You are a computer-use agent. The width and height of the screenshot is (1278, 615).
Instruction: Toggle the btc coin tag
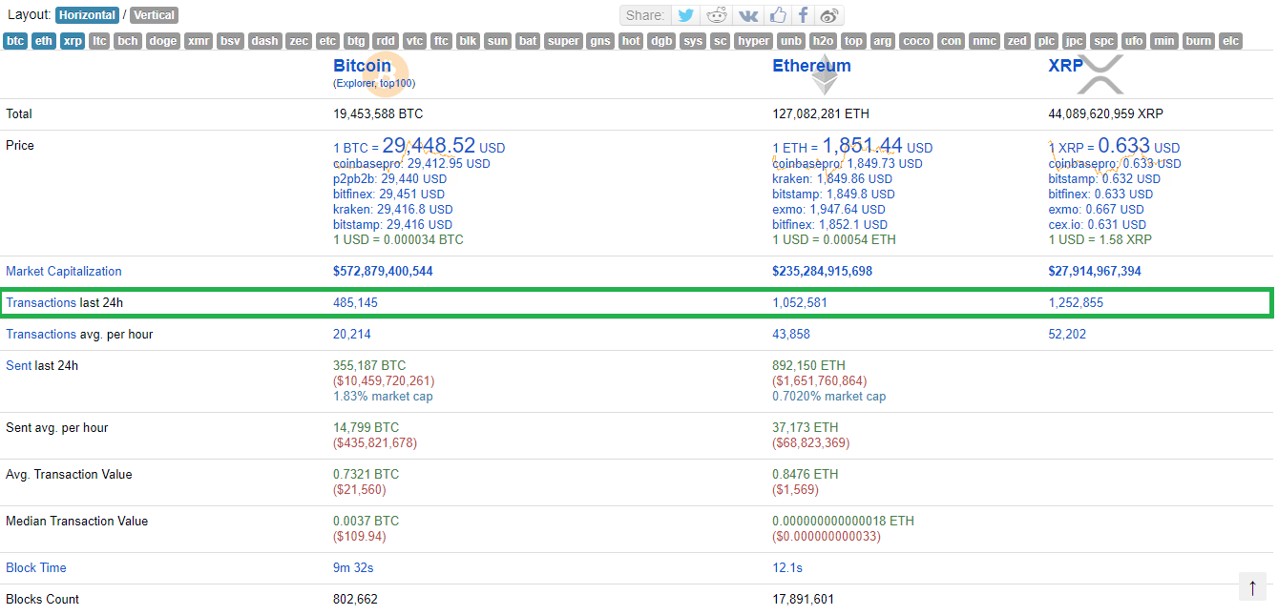15,41
